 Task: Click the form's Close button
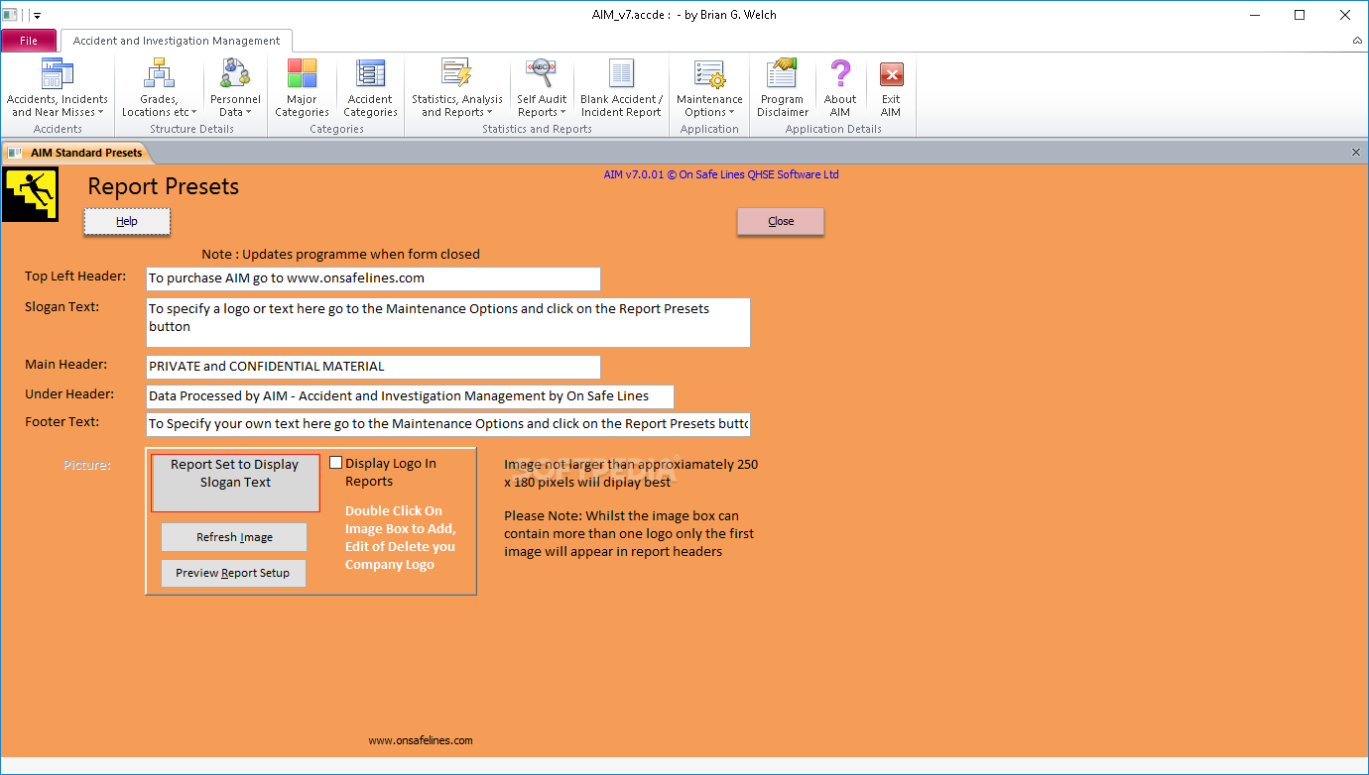[x=781, y=221]
